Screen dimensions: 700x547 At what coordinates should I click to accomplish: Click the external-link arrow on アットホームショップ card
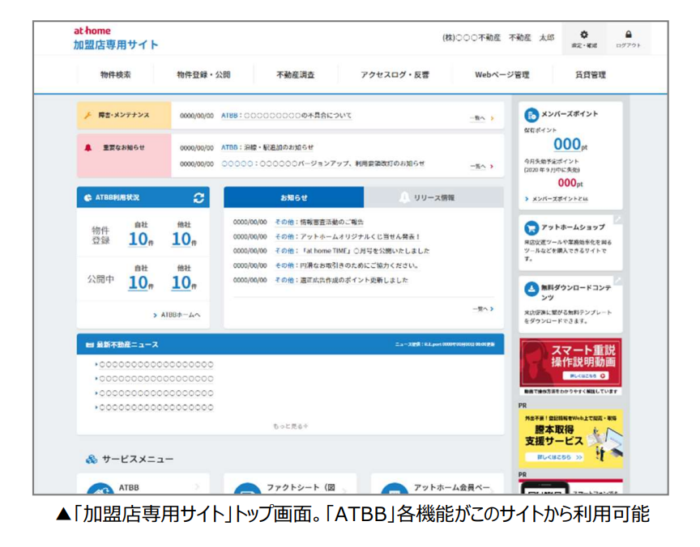[617, 219]
